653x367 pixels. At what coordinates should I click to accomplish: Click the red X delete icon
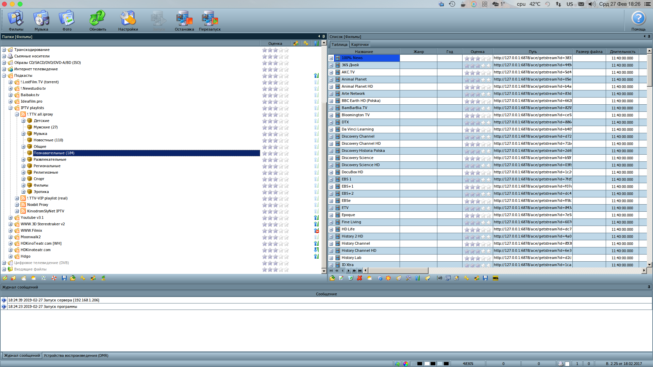click(359, 278)
